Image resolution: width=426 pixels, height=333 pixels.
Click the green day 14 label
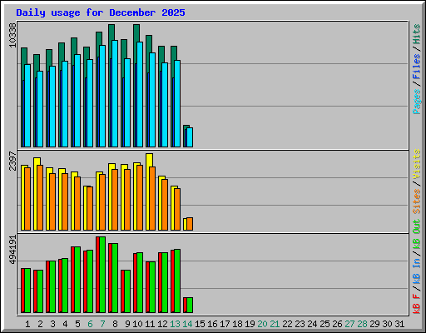187,324
